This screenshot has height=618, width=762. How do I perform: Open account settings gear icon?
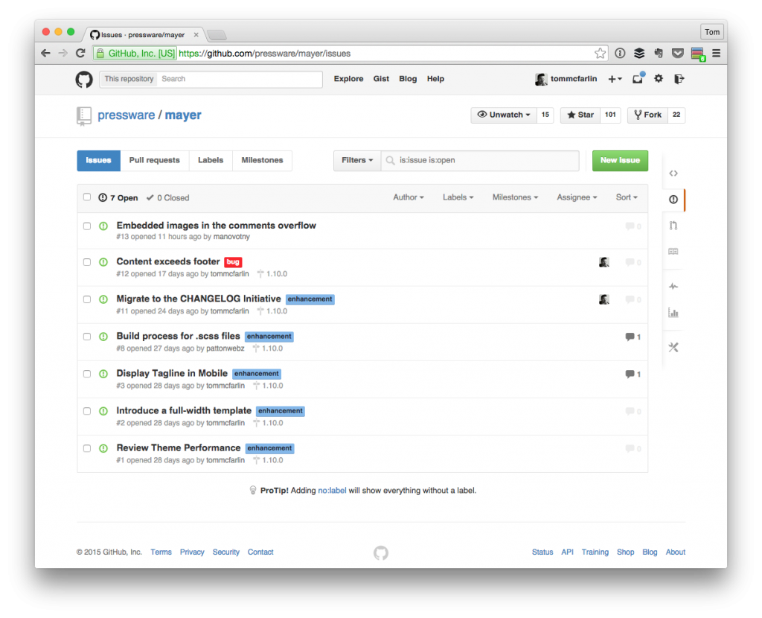click(659, 78)
